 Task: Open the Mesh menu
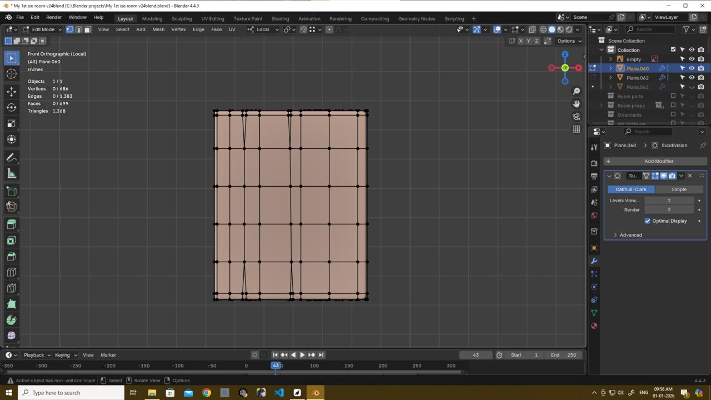click(x=158, y=29)
